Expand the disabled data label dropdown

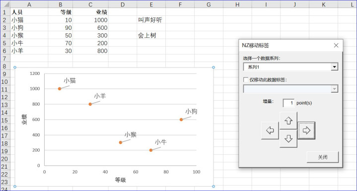334,89
